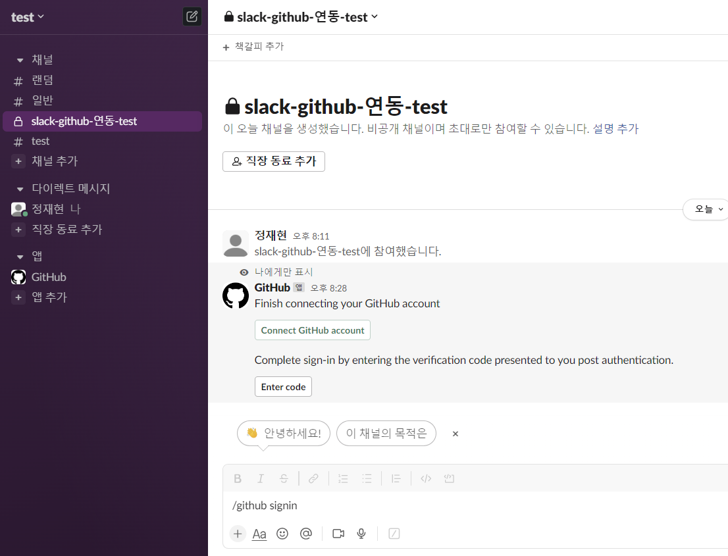This screenshot has height=556, width=728.
Task: Click the slash shortcuts icon
Action: tap(394, 534)
